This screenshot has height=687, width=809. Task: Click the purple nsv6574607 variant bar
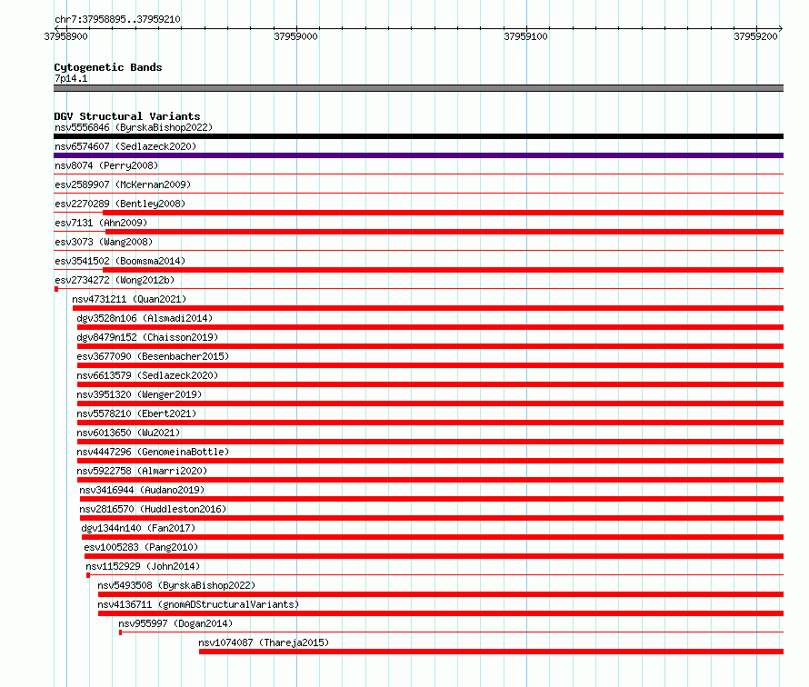click(418, 155)
